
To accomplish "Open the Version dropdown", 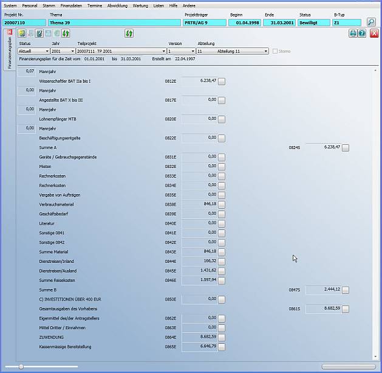I will 181,51.
